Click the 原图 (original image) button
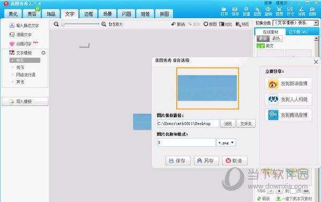Screen dimensions: 321x202 click(x=210, y=24)
